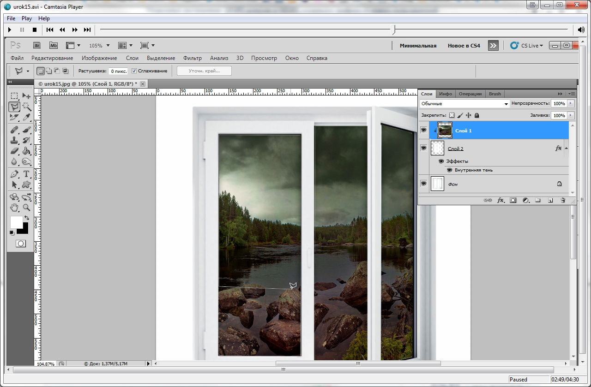Hide the Слой 1 layer
The height and width of the screenshot is (387, 591).
pos(423,131)
